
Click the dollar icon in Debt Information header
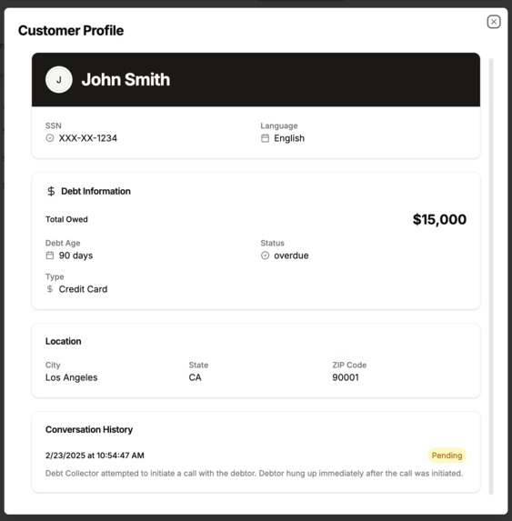[x=51, y=191]
